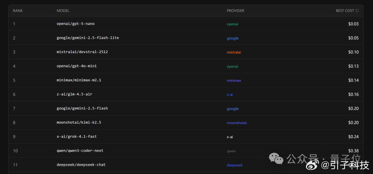Open the minimax provider link

point(234,81)
